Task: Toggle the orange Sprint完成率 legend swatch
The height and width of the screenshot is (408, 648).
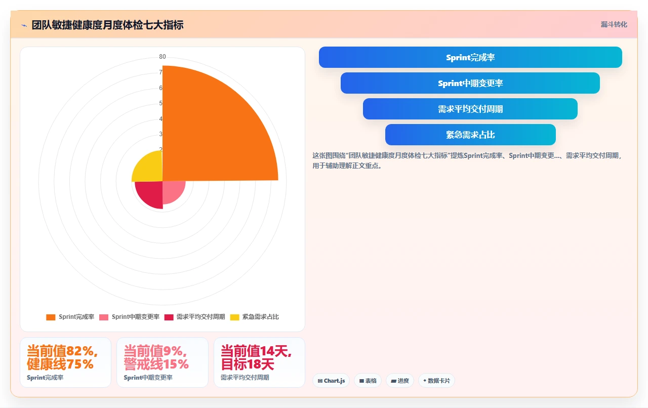Action: coord(51,317)
